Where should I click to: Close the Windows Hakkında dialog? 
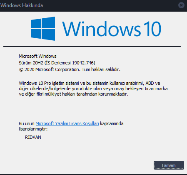[181, 5]
